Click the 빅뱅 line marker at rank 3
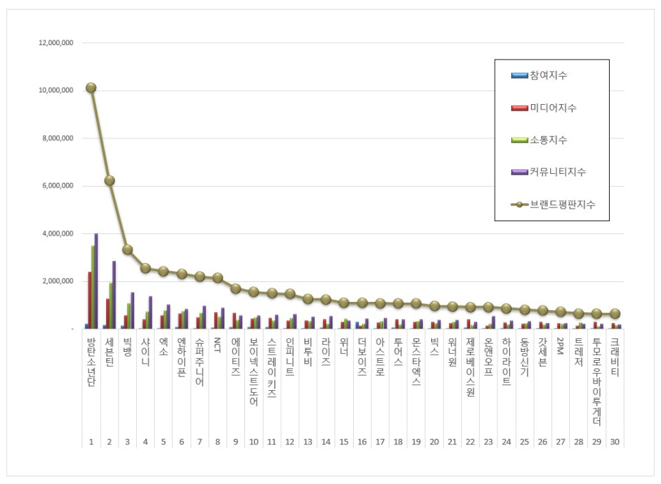This screenshot has height=484, width=661. (127, 249)
